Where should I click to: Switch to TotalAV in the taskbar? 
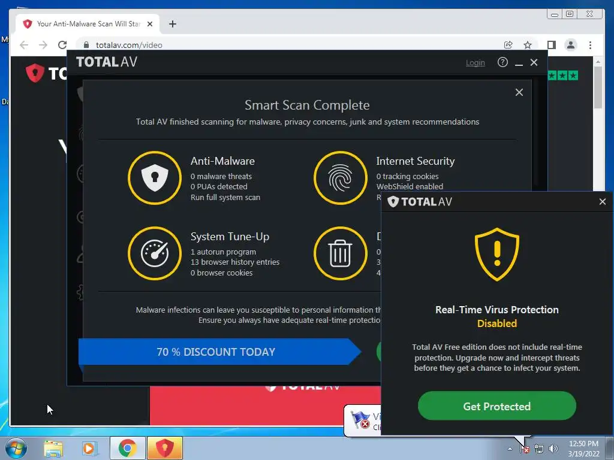tap(165, 448)
